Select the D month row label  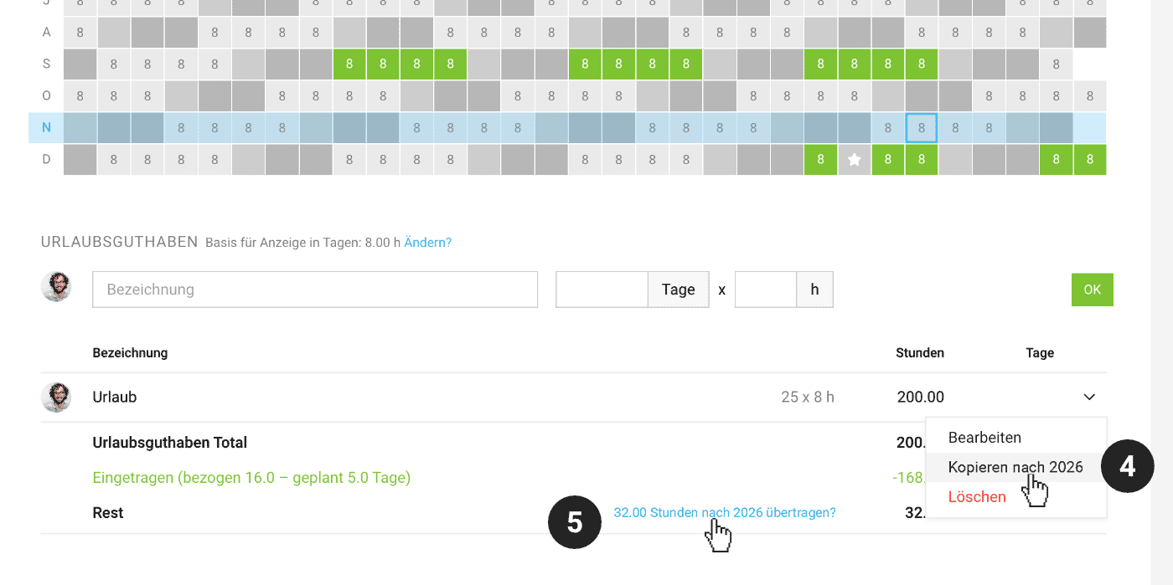[46, 160]
